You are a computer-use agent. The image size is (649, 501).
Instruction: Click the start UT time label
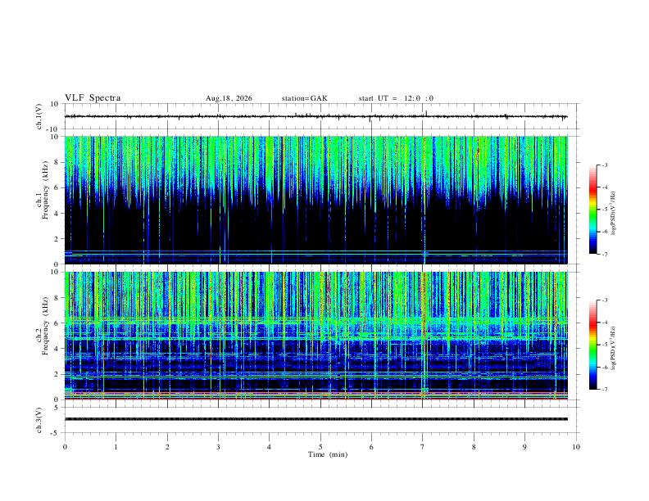[x=396, y=98]
